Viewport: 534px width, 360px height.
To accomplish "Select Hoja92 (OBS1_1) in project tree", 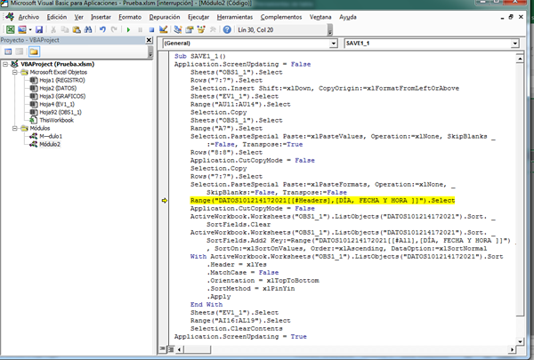I will tap(59, 113).
